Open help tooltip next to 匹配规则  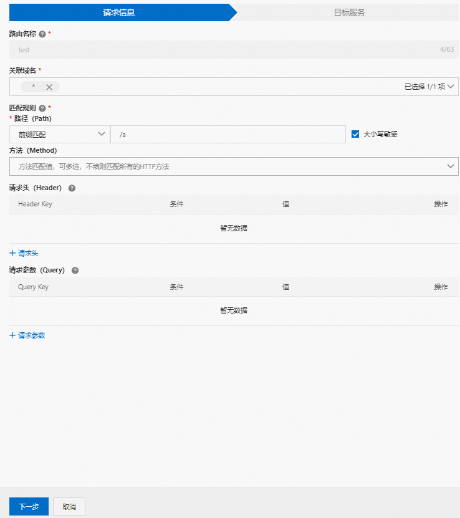click(x=42, y=108)
